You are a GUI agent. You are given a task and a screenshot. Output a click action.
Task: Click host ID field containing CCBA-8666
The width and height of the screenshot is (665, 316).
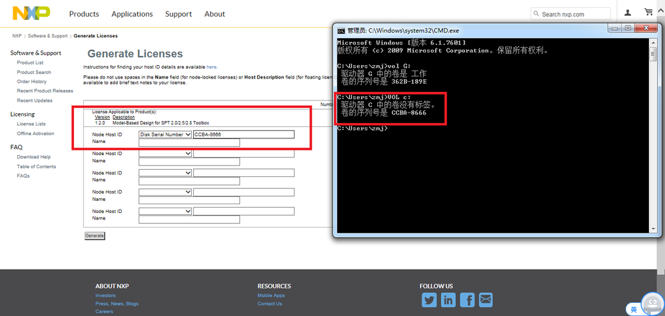click(x=244, y=134)
